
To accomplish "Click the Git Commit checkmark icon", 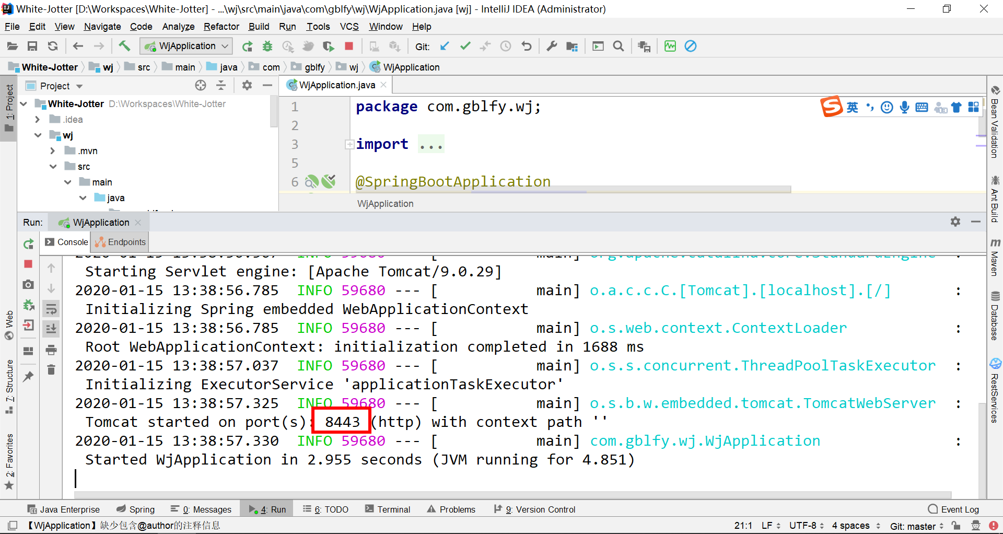I will tap(465, 47).
